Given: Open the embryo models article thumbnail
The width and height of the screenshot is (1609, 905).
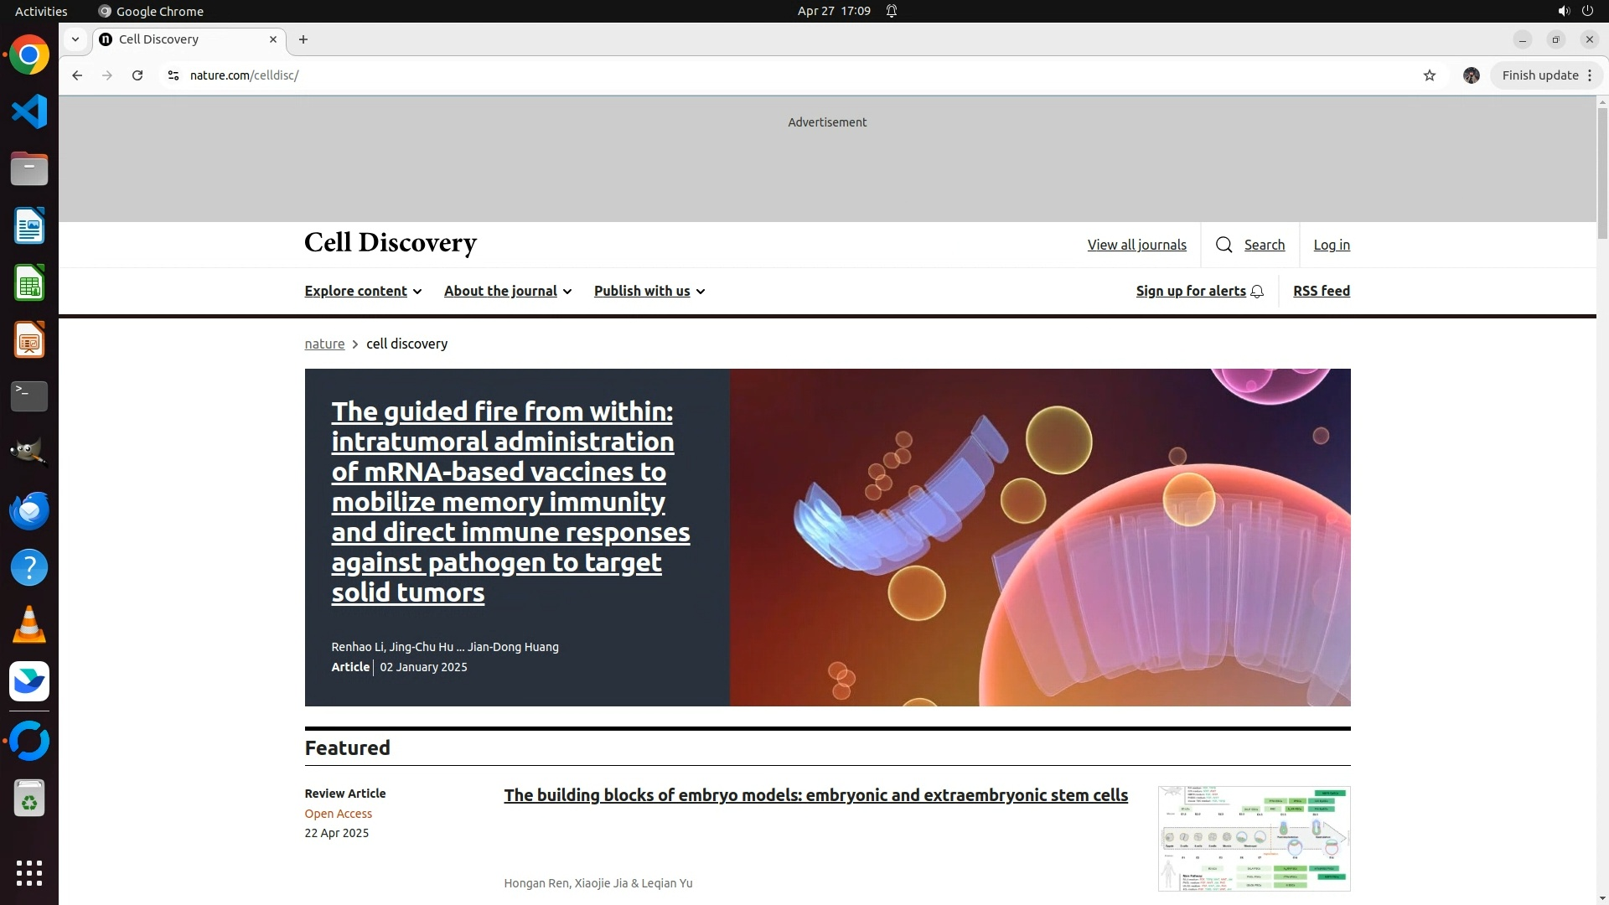Looking at the screenshot, I should pyautogui.click(x=1254, y=838).
